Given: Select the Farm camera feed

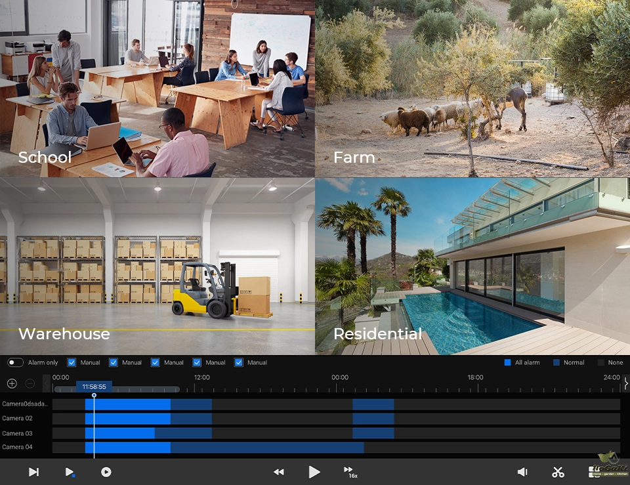Looking at the screenshot, I should (472, 89).
